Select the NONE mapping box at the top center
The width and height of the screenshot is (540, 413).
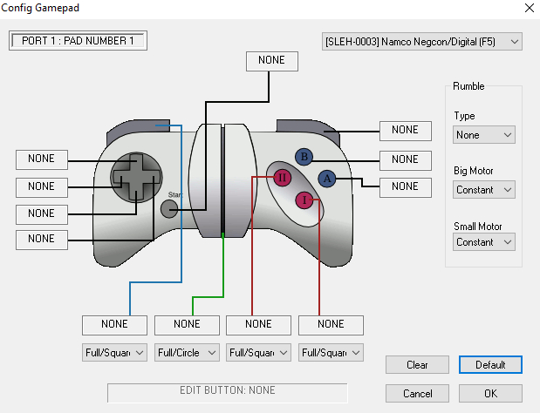(x=272, y=62)
